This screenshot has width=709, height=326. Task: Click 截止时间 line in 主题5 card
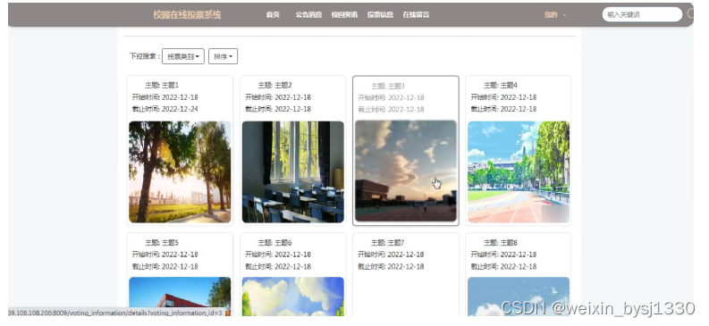click(x=165, y=267)
